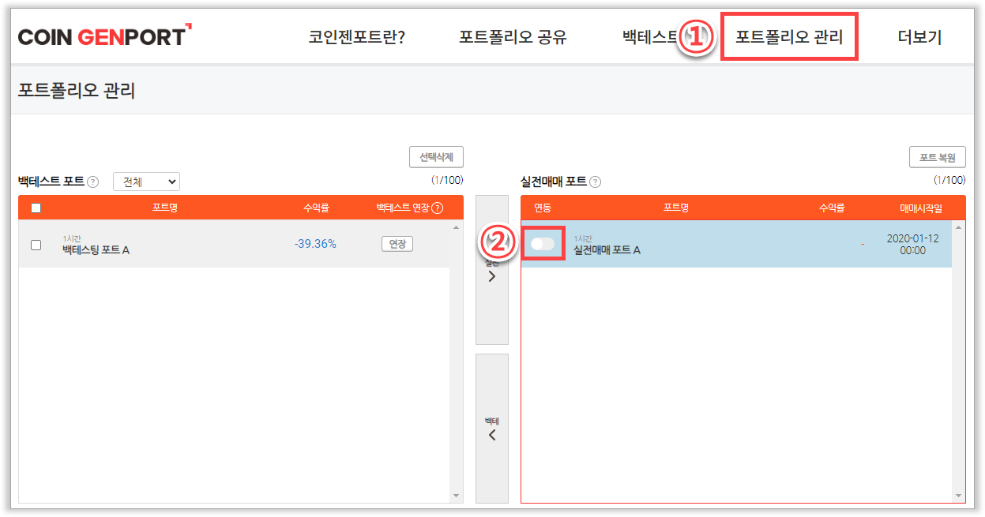Click help icon next to 실전매매 포트
Screen dimensions: 985x517
596,182
